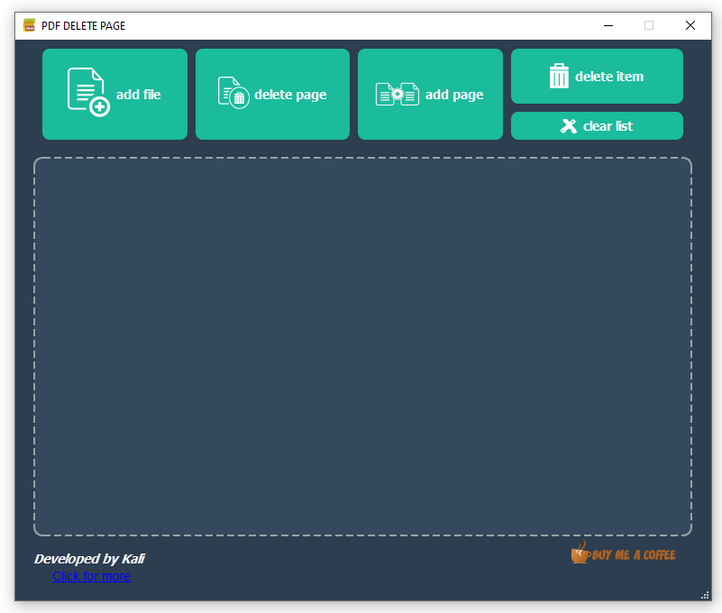
Task: Click inside the dashed file list area
Action: tap(362, 346)
